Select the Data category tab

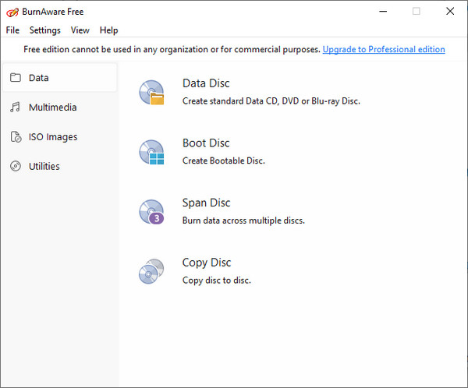point(60,78)
